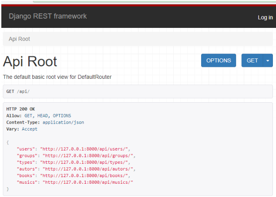Click the 'application/json' content type value
276x197 pixels.
(x=63, y=123)
